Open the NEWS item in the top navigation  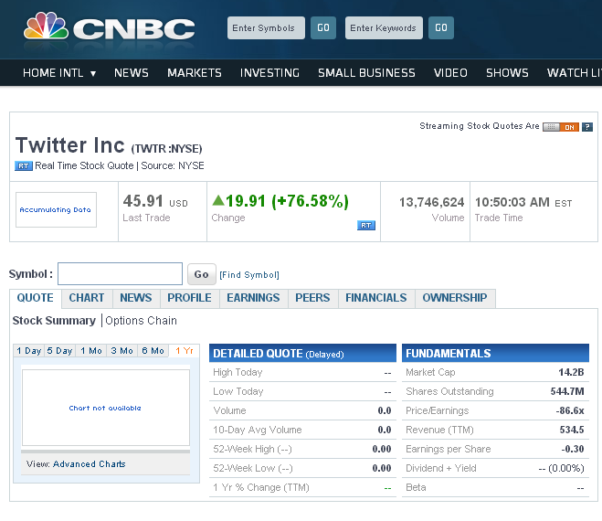pyautogui.click(x=132, y=72)
